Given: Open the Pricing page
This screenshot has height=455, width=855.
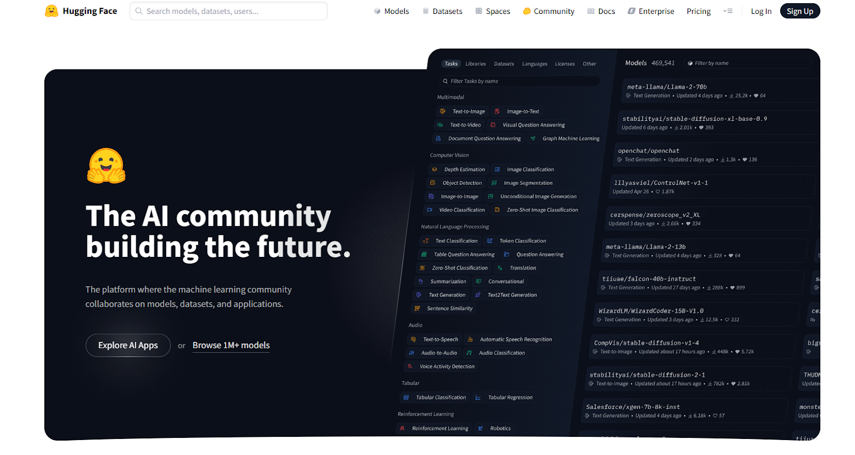Looking at the screenshot, I should [x=698, y=11].
